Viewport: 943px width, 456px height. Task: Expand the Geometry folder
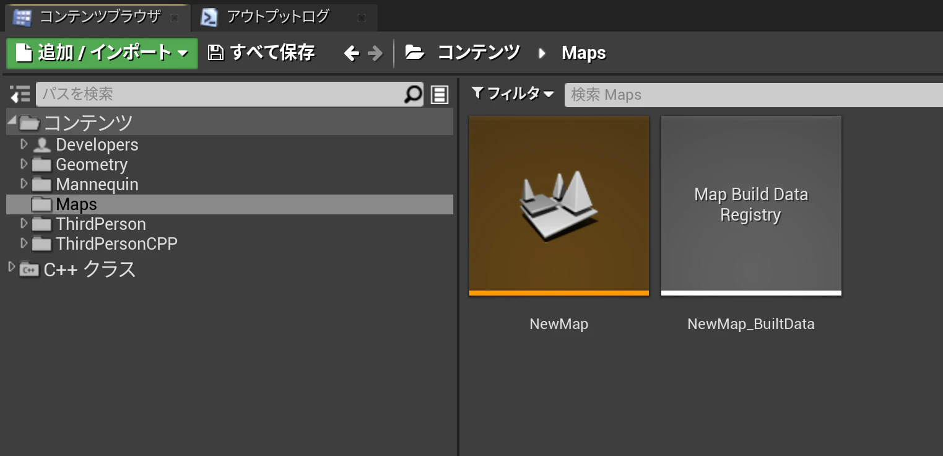24,164
